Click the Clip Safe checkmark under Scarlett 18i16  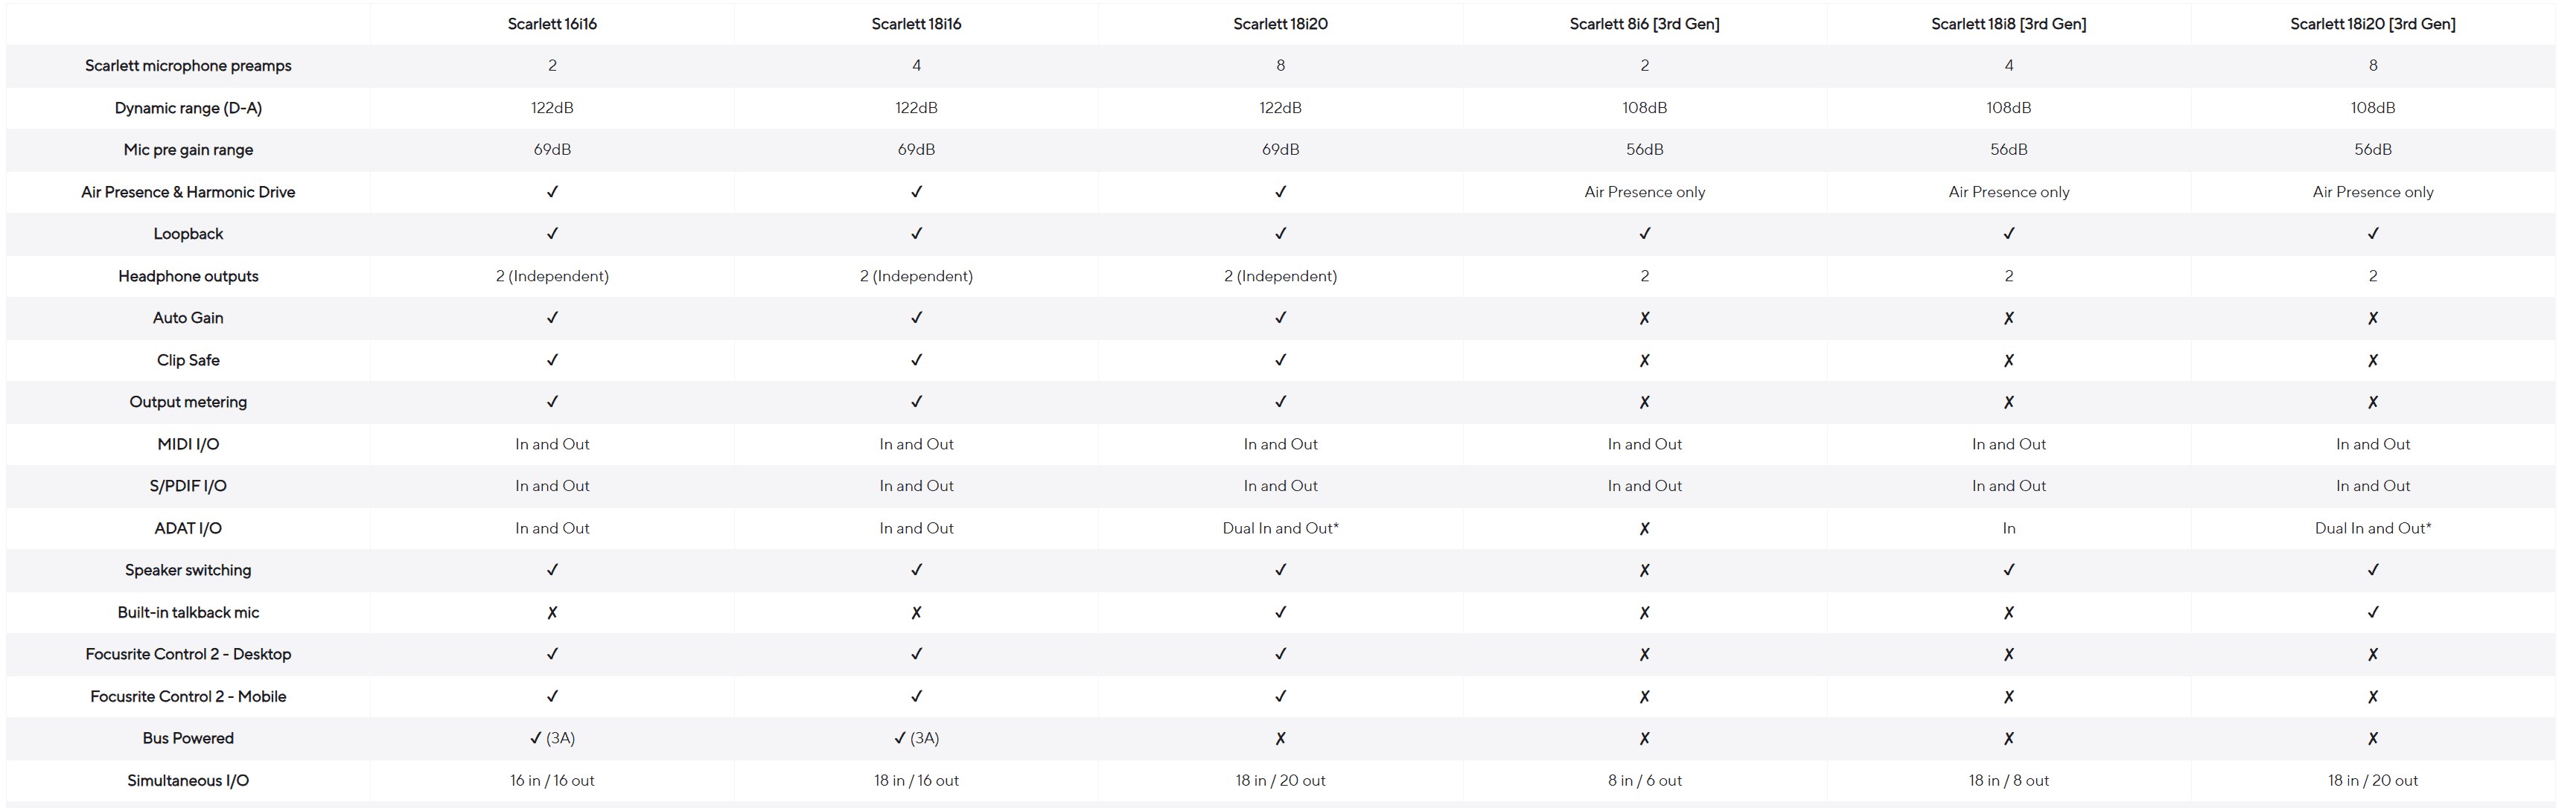click(x=916, y=359)
